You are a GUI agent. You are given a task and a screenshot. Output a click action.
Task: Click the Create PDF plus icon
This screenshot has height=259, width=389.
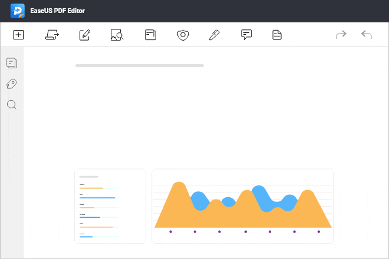[x=18, y=35]
